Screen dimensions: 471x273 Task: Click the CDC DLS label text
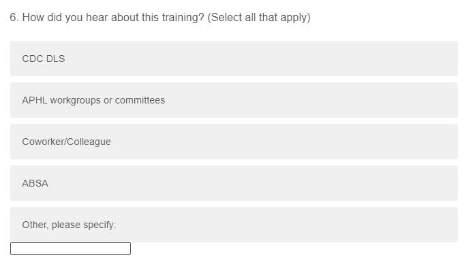coord(44,59)
